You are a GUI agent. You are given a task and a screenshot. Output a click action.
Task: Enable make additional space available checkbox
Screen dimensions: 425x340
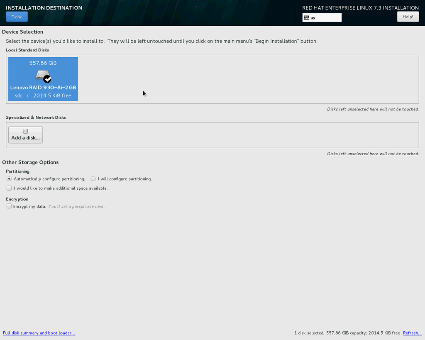(9, 188)
